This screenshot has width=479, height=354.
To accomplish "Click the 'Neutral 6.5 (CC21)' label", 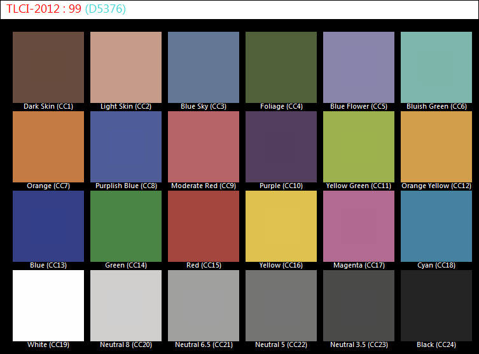I will [x=204, y=344].
